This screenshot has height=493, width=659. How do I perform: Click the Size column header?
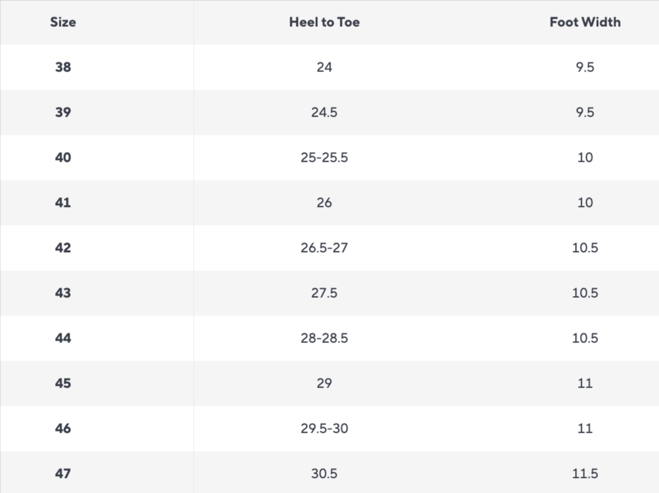[x=63, y=22]
